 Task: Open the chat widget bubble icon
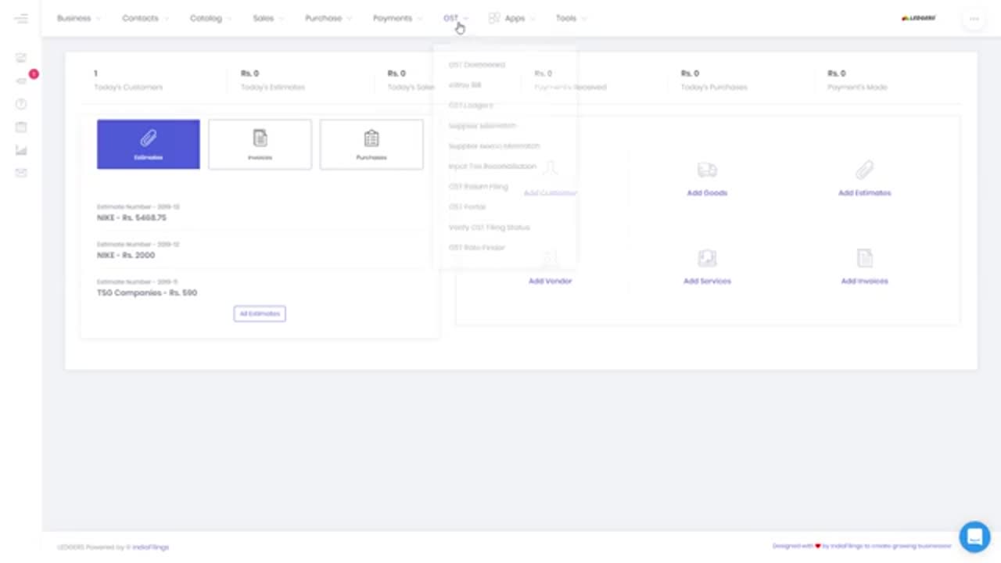click(x=974, y=537)
